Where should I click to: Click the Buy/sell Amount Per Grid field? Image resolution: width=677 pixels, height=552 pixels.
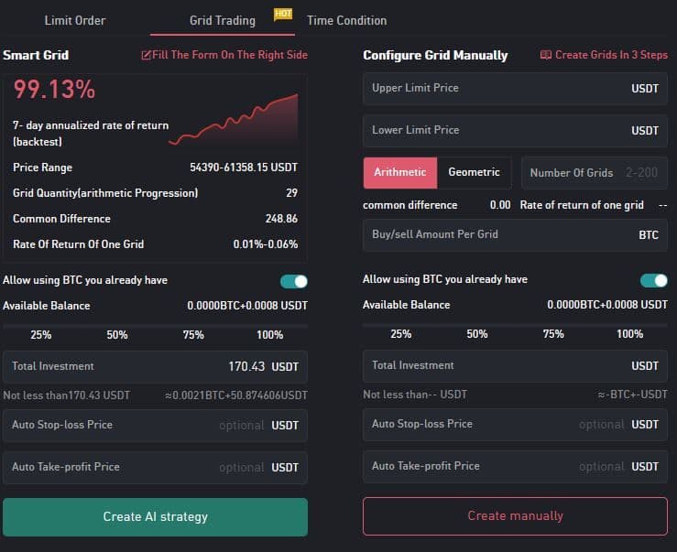point(495,234)
